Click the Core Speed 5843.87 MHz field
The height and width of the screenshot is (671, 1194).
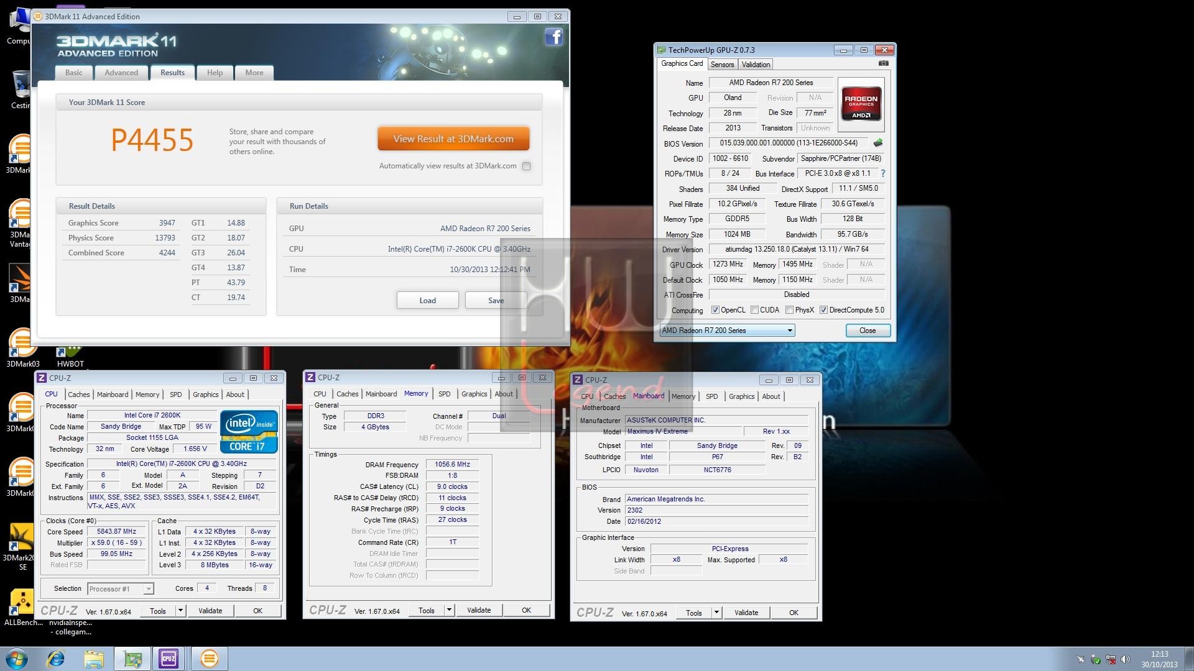tap(116, 532)
